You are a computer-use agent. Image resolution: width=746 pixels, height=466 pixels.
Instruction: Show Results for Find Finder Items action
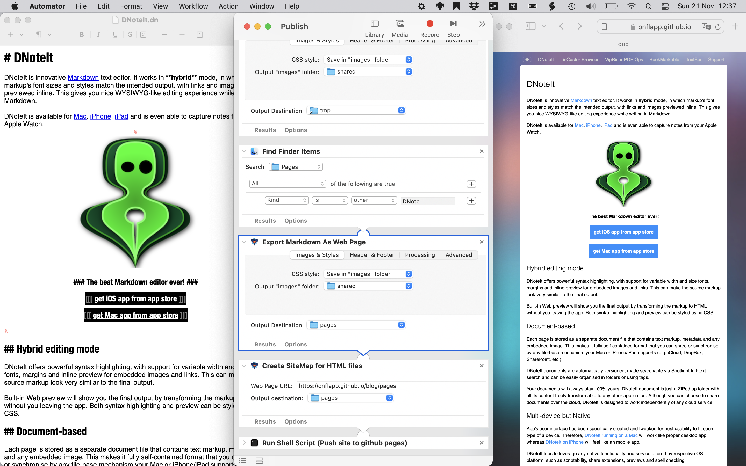[x=265, y=221]
